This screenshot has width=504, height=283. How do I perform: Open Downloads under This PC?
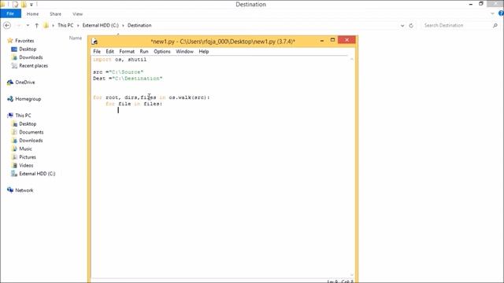31,141
